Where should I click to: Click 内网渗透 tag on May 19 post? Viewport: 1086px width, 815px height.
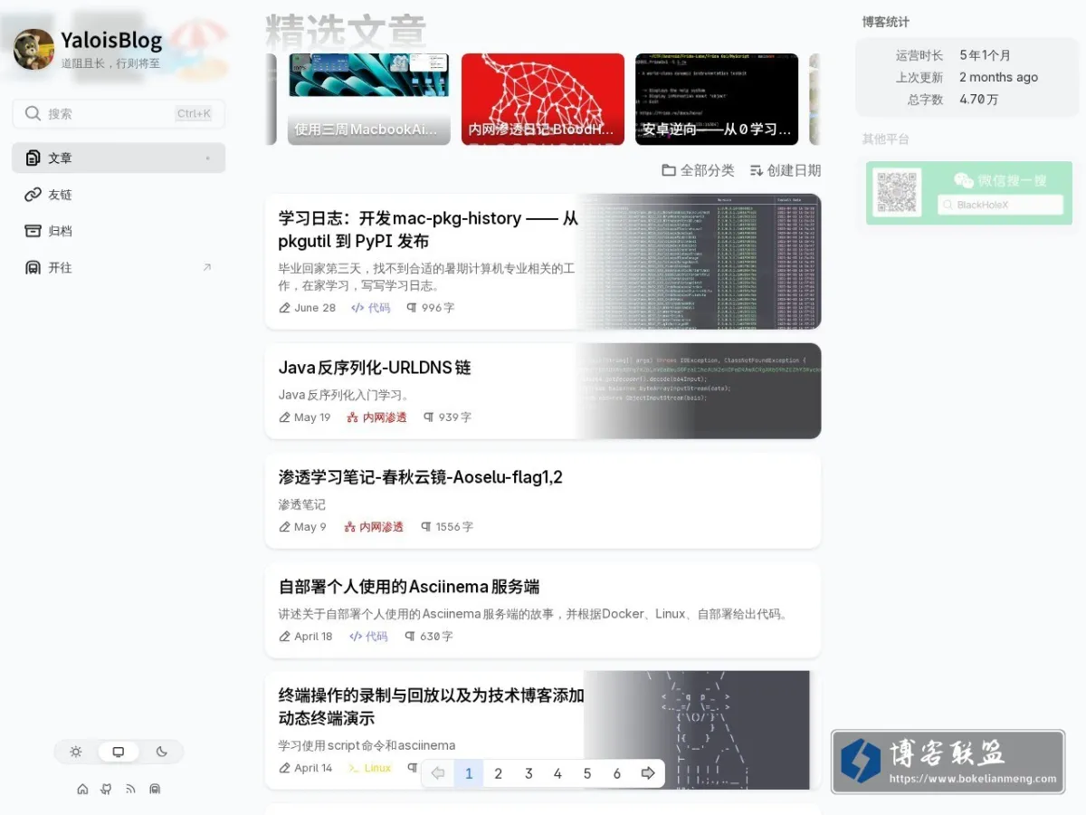[377, 417]
